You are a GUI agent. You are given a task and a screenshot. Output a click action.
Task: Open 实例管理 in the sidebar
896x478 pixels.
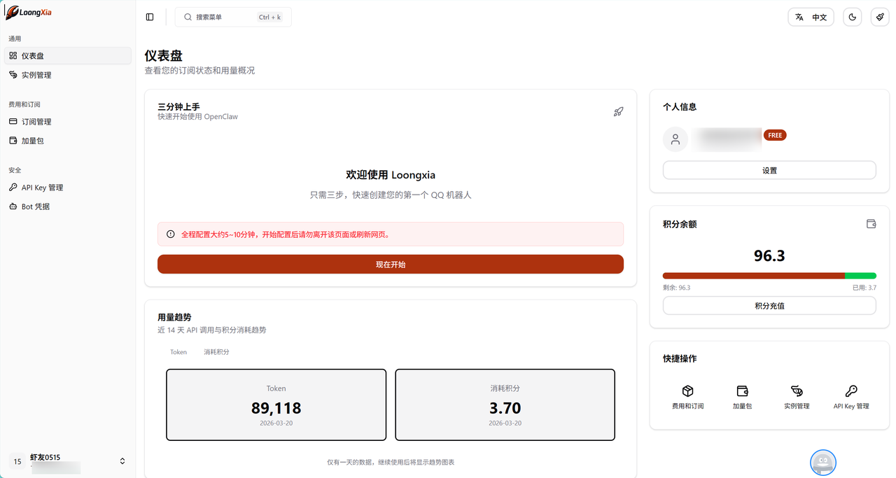pyautogui.click(x=68, y=75)
